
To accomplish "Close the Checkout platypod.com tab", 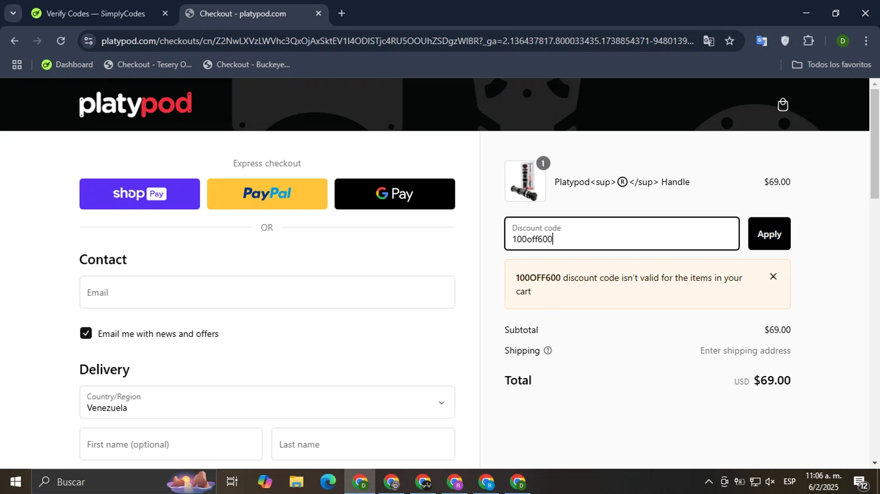I will coord(319,13).
